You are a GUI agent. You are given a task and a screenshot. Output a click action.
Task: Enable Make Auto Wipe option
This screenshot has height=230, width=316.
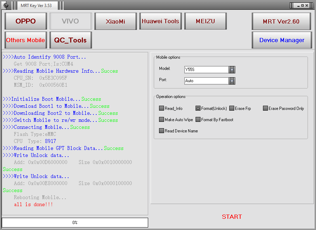pyautogui.click(x=162, y=119)
